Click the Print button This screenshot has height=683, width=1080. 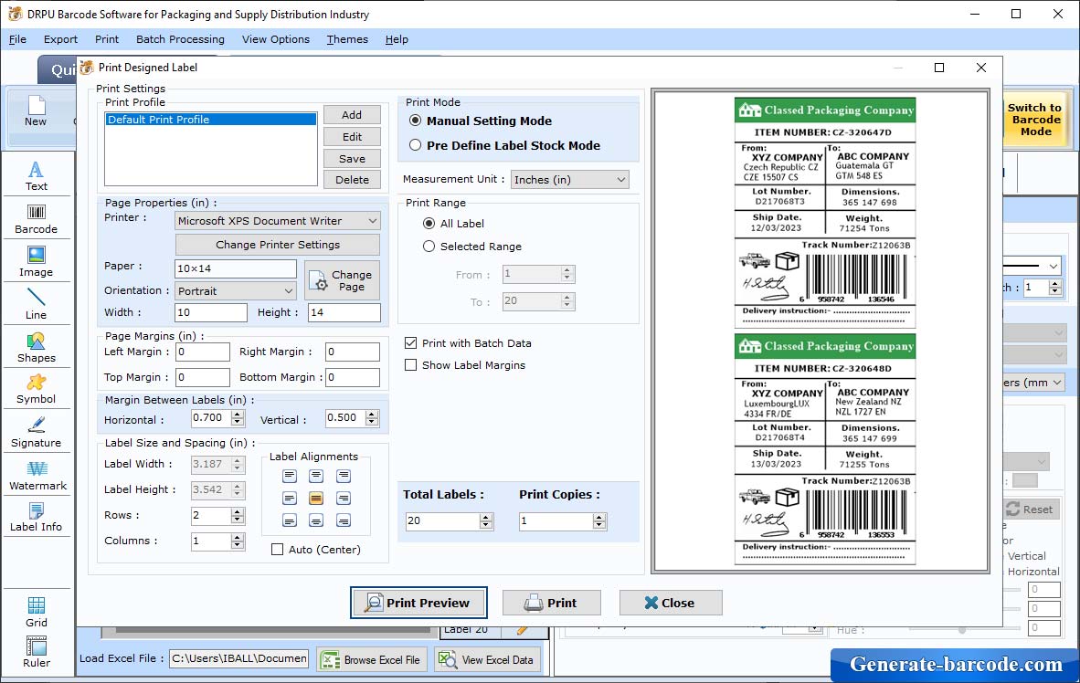pos(551,603)
